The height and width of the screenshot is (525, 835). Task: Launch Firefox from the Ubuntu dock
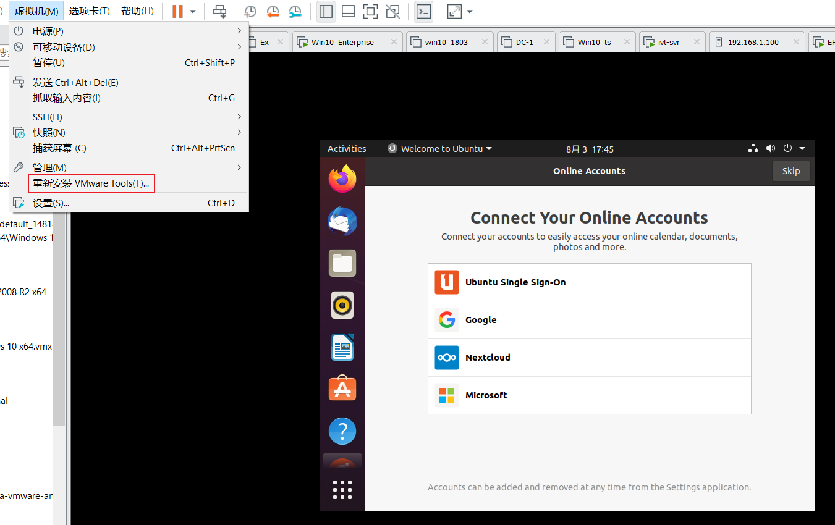[342, 178]
